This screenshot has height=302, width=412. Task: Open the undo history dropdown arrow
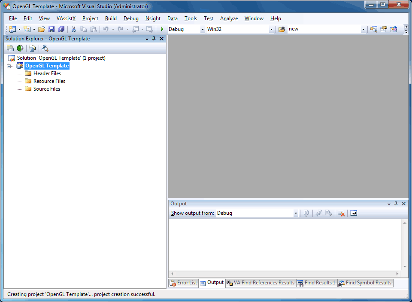[113, 30]
